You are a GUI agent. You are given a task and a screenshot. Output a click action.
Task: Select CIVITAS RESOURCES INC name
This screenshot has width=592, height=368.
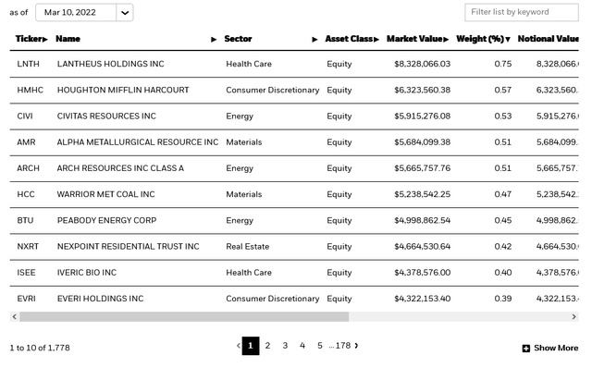click(106, 116)
